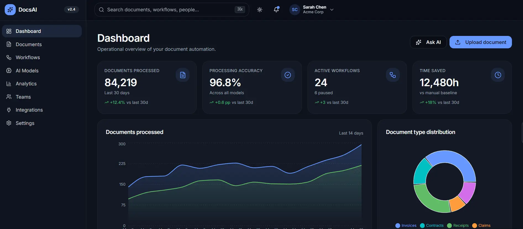This screenshot has width=523, height=229.
Task: Click the AI Models brain icon
Action: tap(9, 70)
